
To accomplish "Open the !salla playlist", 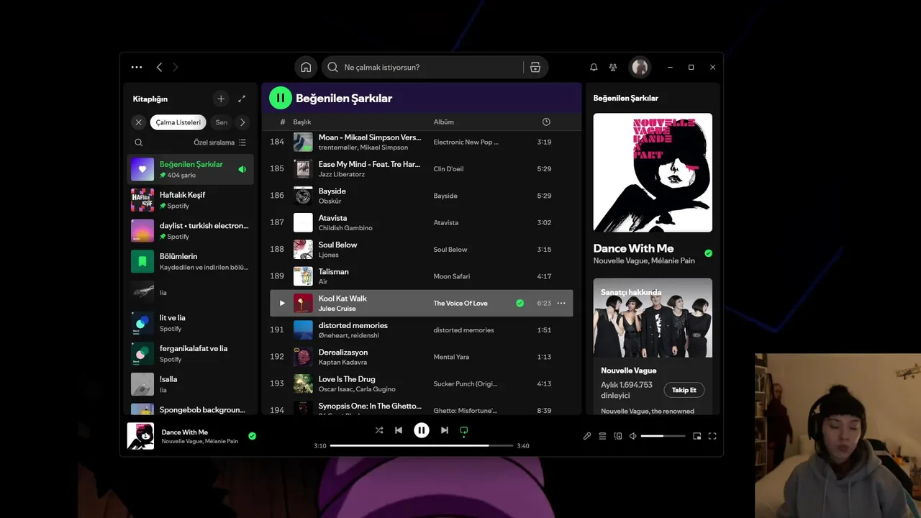I will (191, 384).
